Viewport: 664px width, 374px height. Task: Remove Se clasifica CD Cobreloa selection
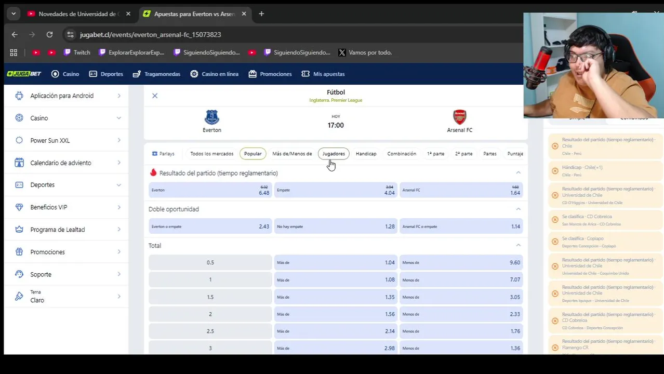click(x=555, y=220)
